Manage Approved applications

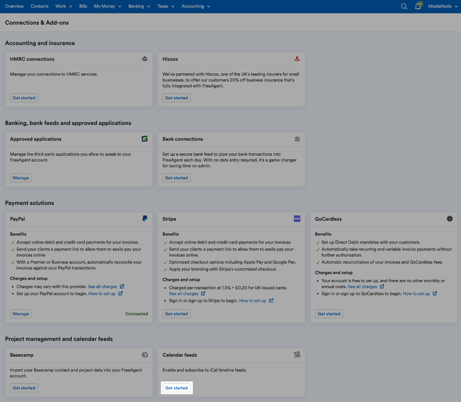pos(21,178)
